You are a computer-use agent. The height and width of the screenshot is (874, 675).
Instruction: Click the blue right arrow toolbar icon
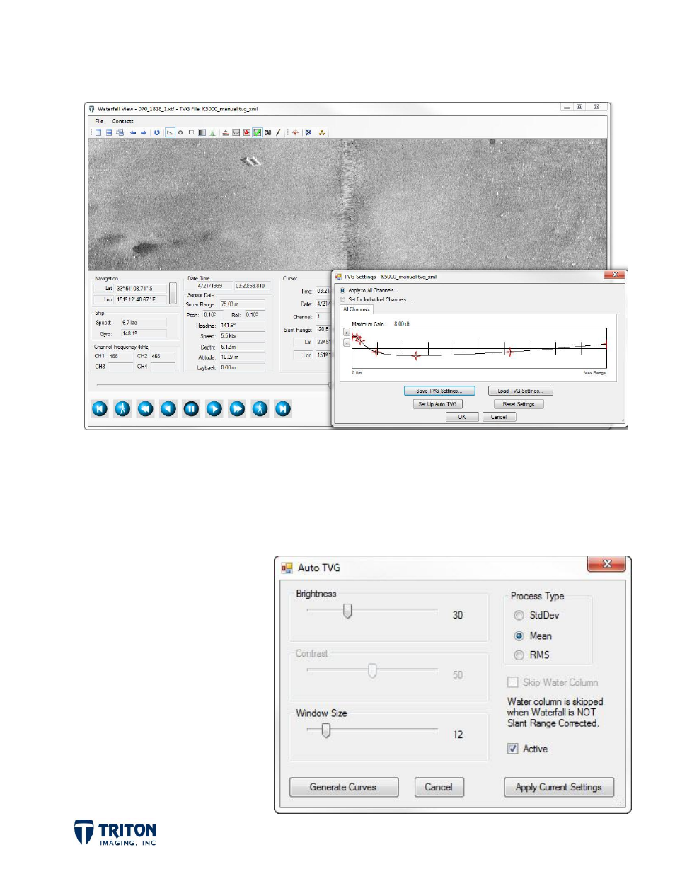click(x=144, y=132)
